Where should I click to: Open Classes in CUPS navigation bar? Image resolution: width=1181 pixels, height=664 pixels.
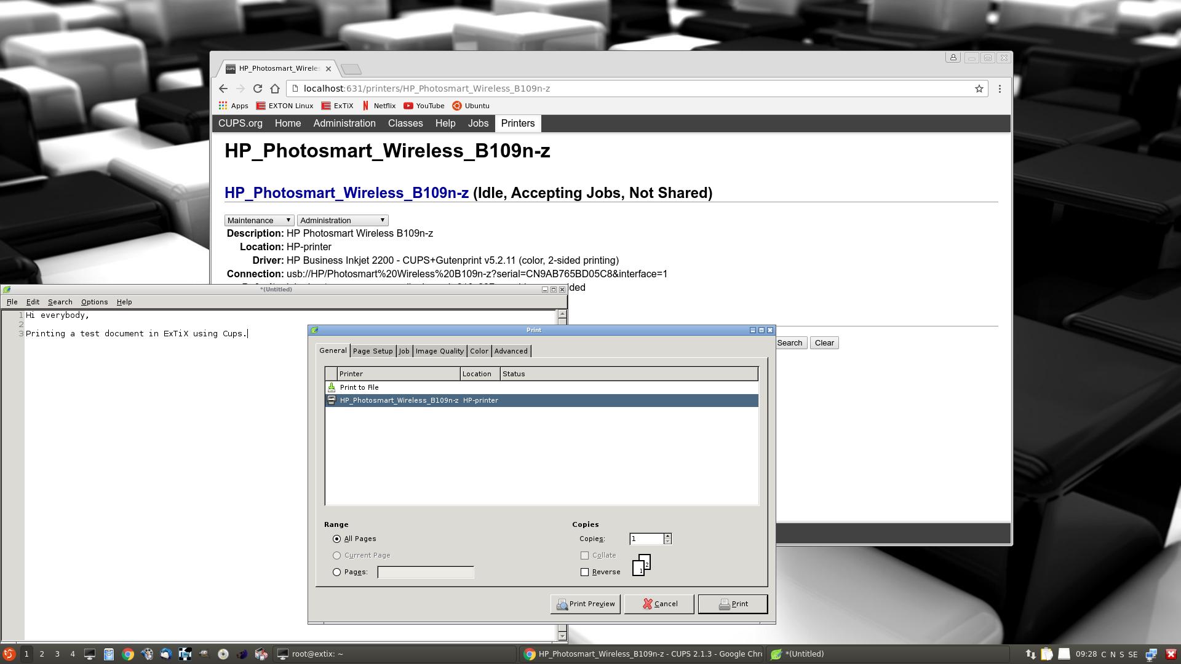pyautogui.click(x=405, y=124)
